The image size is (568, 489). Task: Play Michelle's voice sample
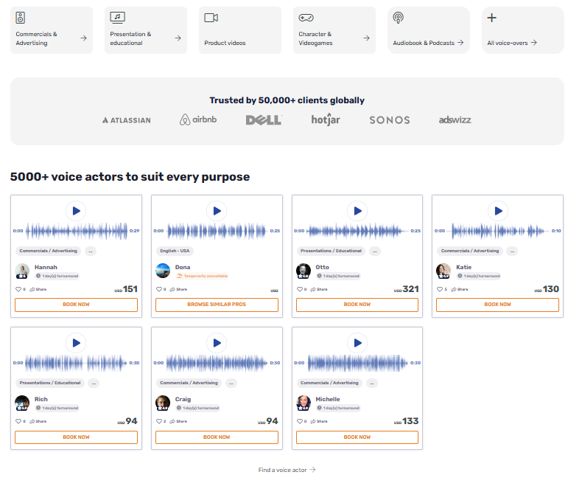click(357, 343)
